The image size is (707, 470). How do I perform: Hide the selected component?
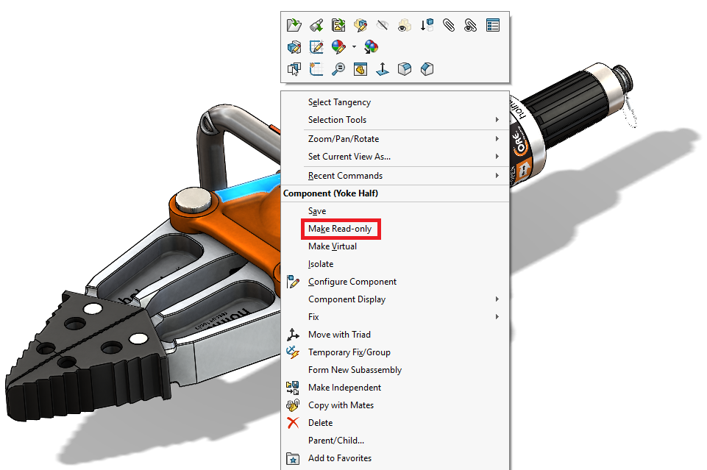[x=382, y=24]
